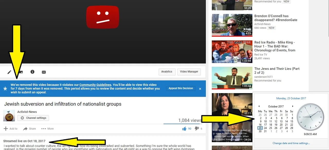The width and height of the screenshot is (329, 150).
Task: Open the CC subtitles icon
Action: (x=44, y=72)
